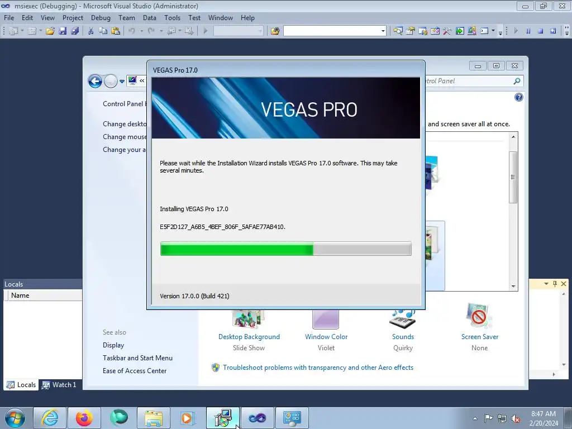572x429 pixels.
Task: Open the File menu
Action: (9, 17)
